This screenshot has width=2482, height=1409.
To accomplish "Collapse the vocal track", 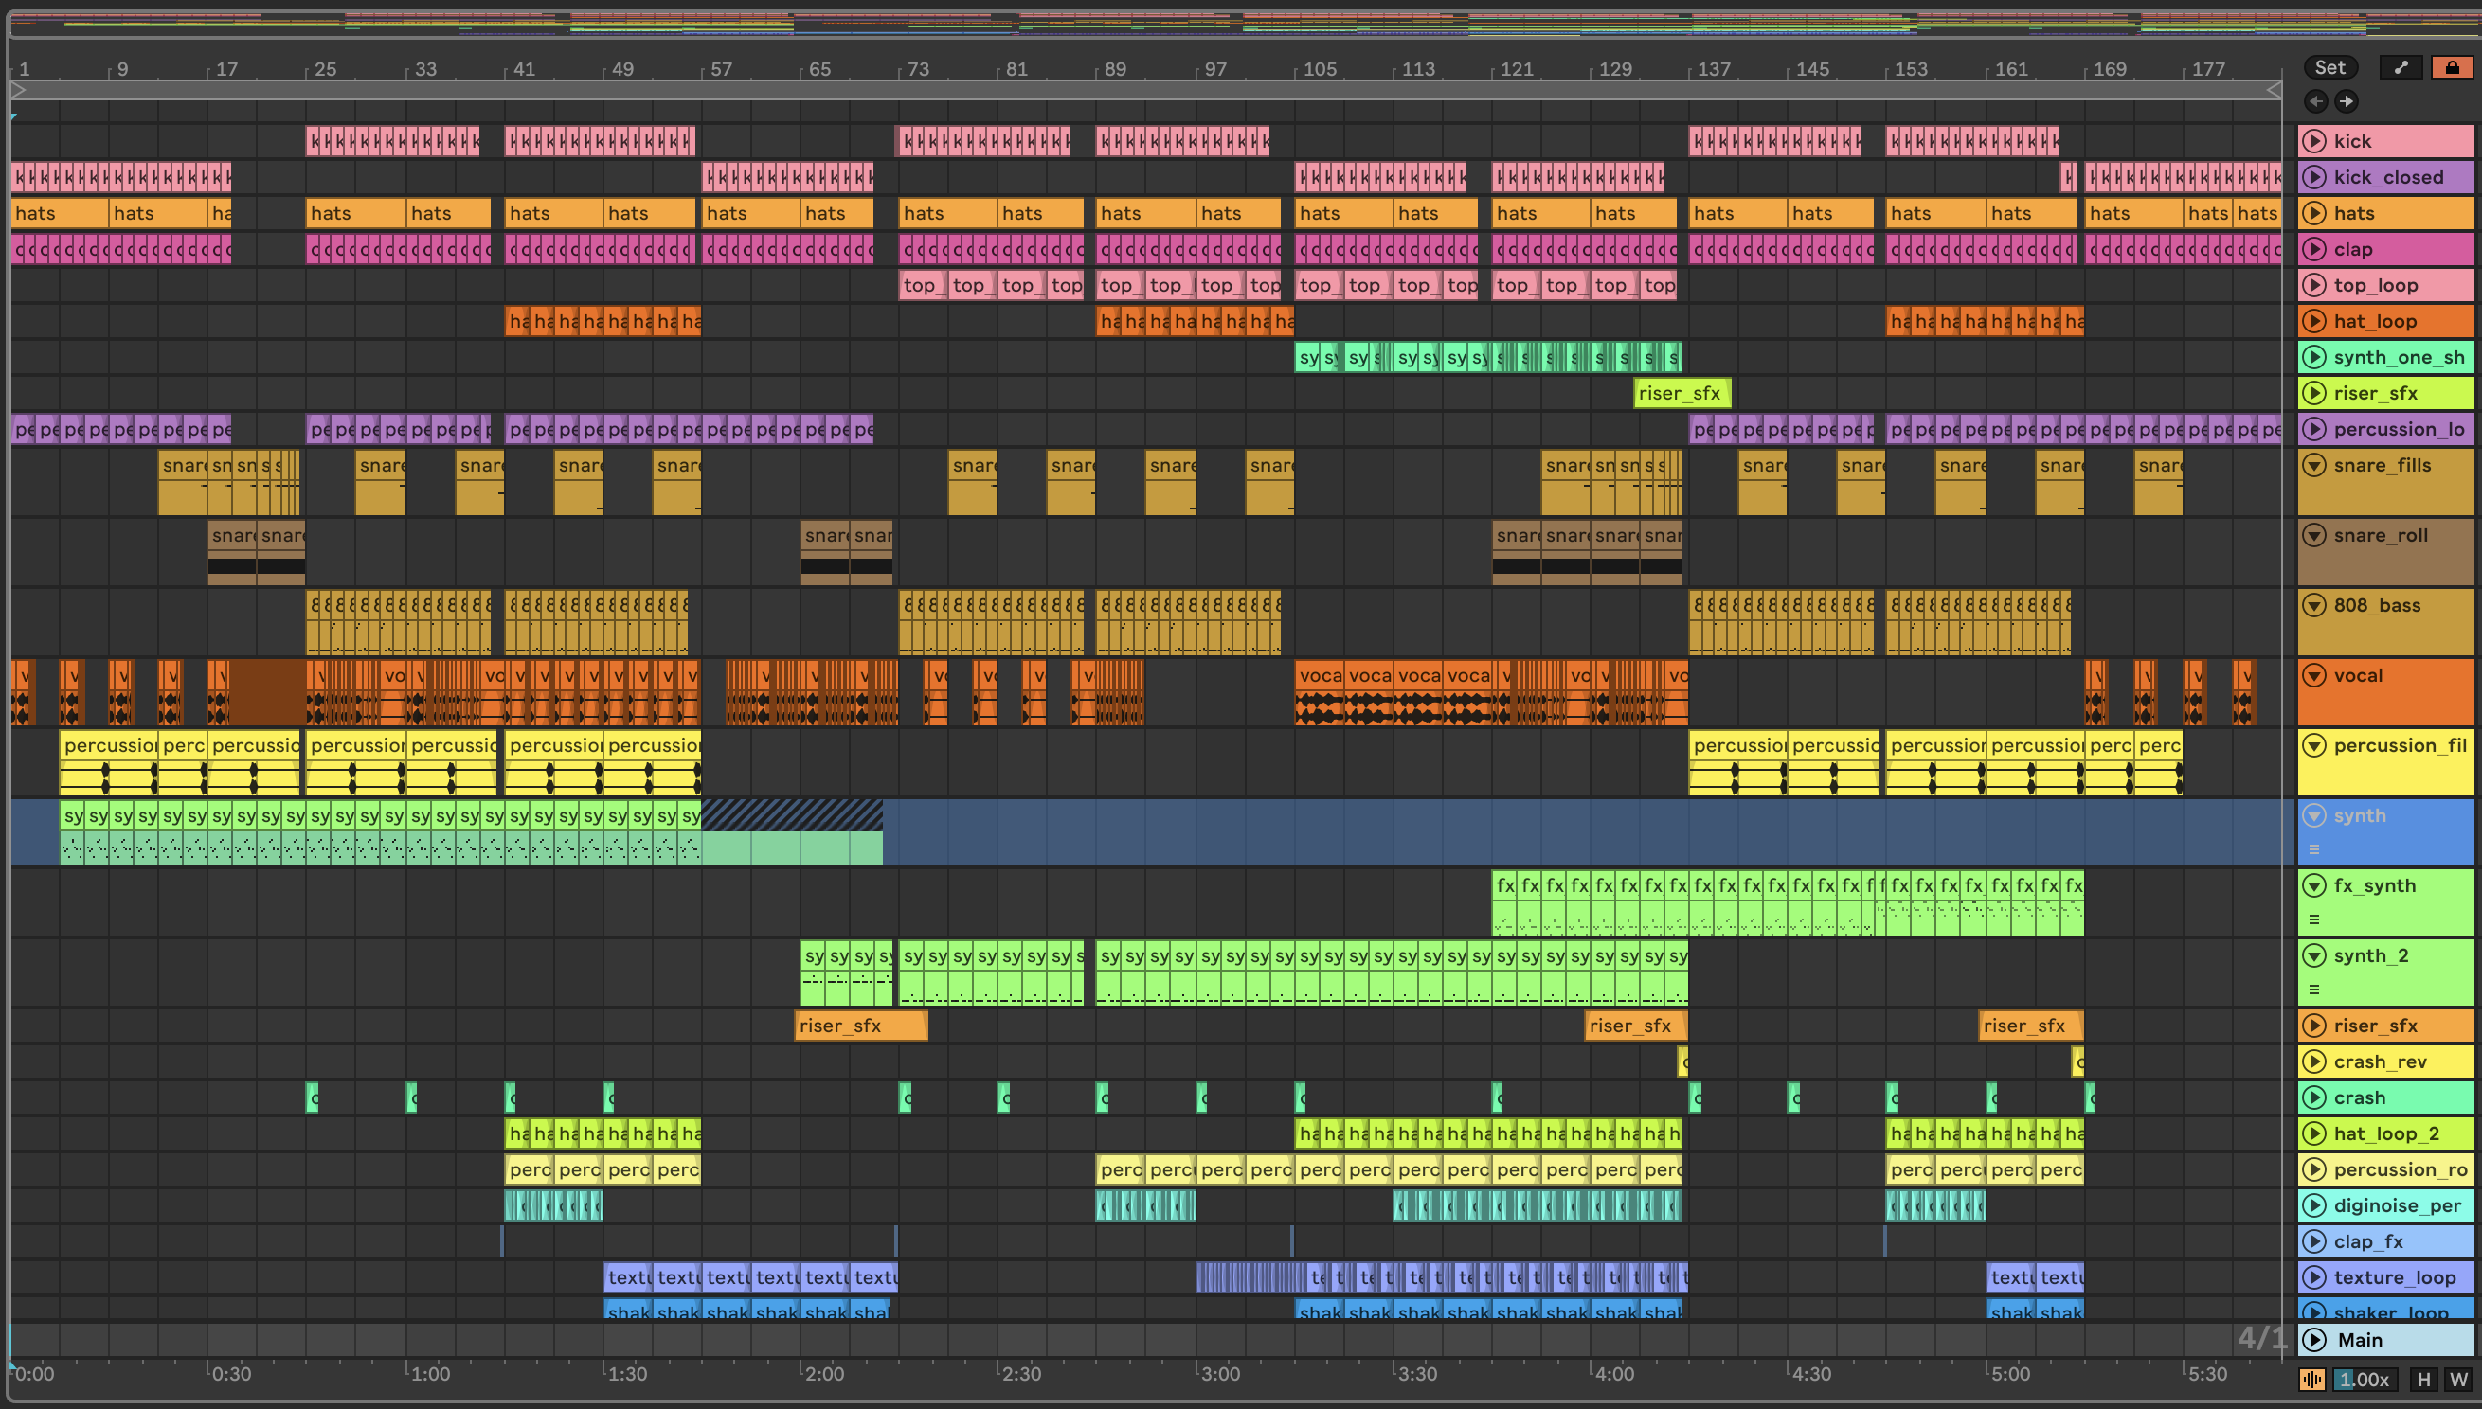I will 2313,675.
